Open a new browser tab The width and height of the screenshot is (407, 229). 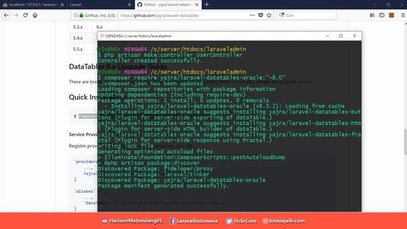207,4
